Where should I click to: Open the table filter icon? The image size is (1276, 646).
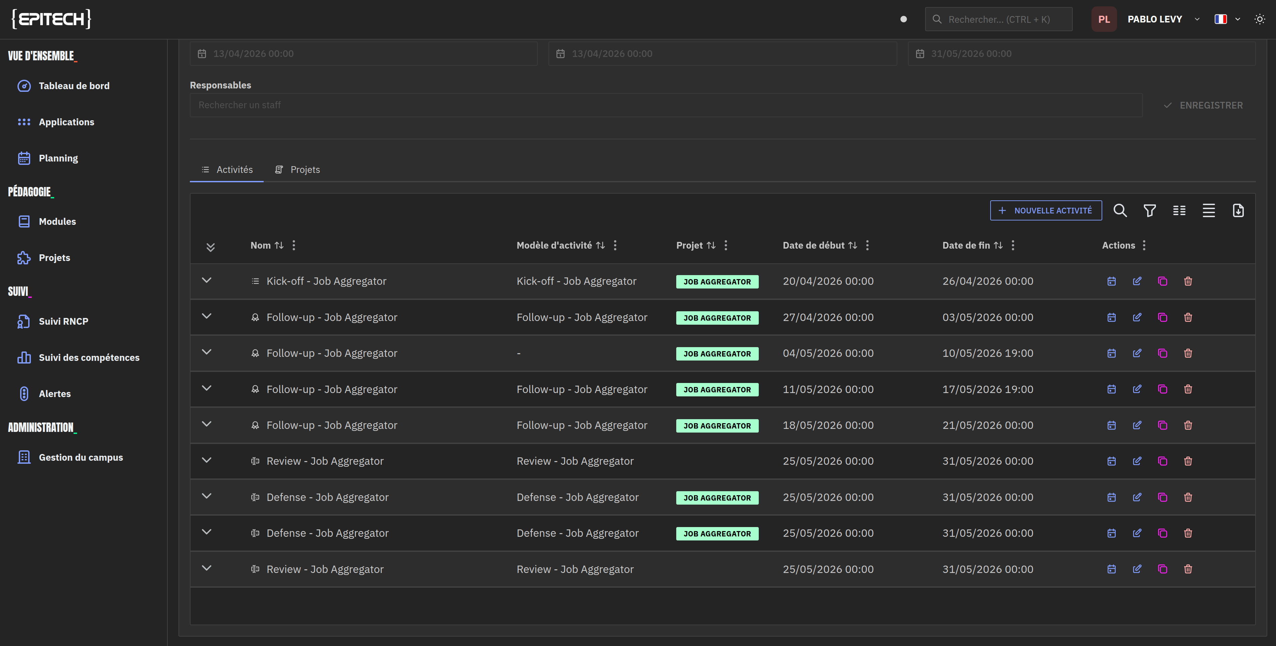[1150, 211]
